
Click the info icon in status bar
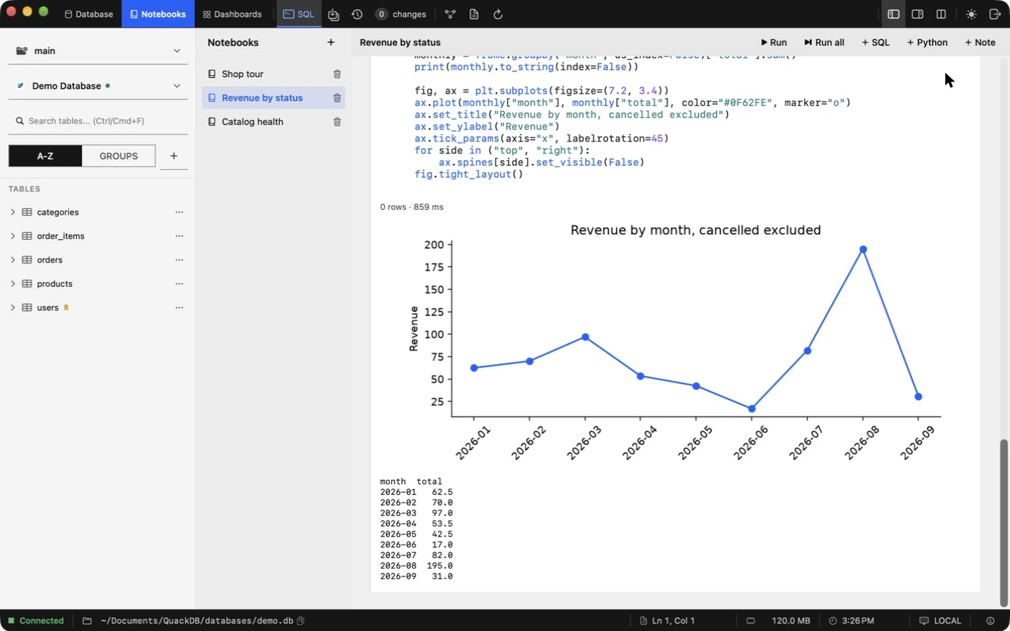pos(990,621)
